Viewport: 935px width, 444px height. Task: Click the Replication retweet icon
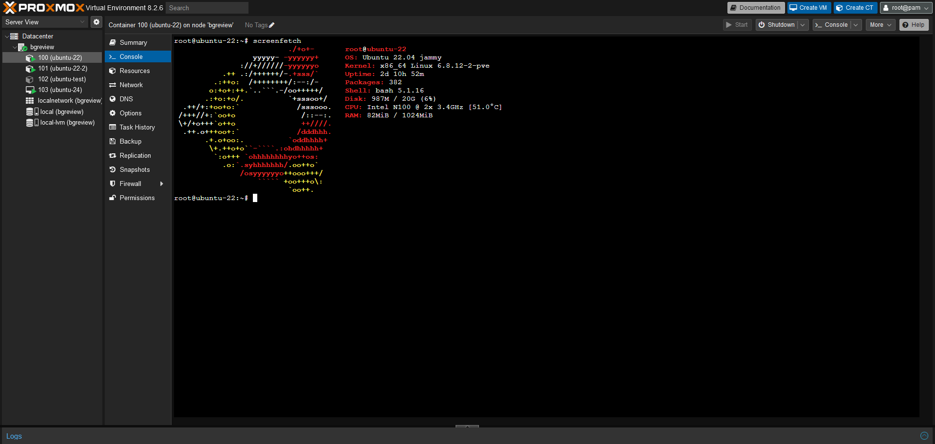pyautogui.click(x=113, y=155)
